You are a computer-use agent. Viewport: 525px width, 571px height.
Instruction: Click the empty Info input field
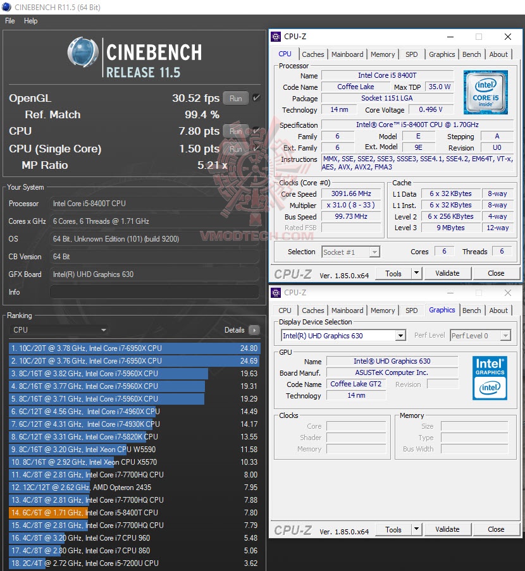tap(154, 292)
